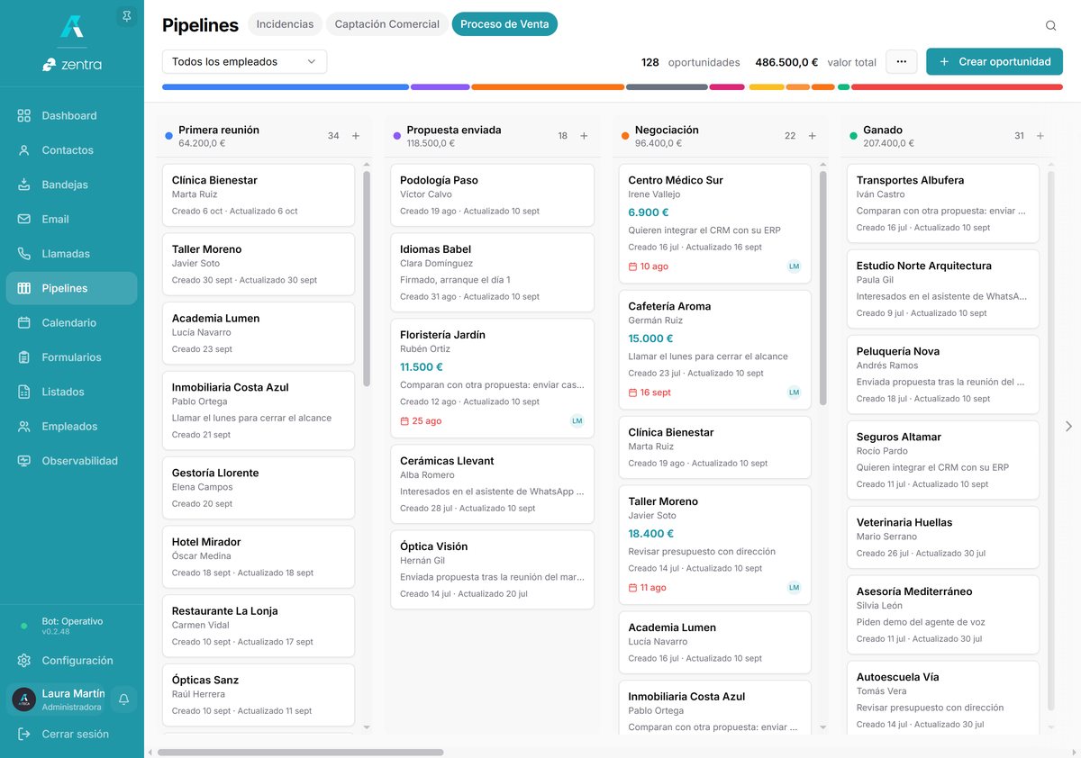Click the 11.500 € amount on Floristería Jardín
The height and width of the screenshot is (758, 1081).
point(422,367)
